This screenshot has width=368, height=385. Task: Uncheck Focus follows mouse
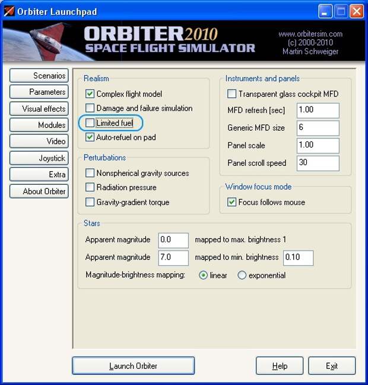click(x=231, y=202)
